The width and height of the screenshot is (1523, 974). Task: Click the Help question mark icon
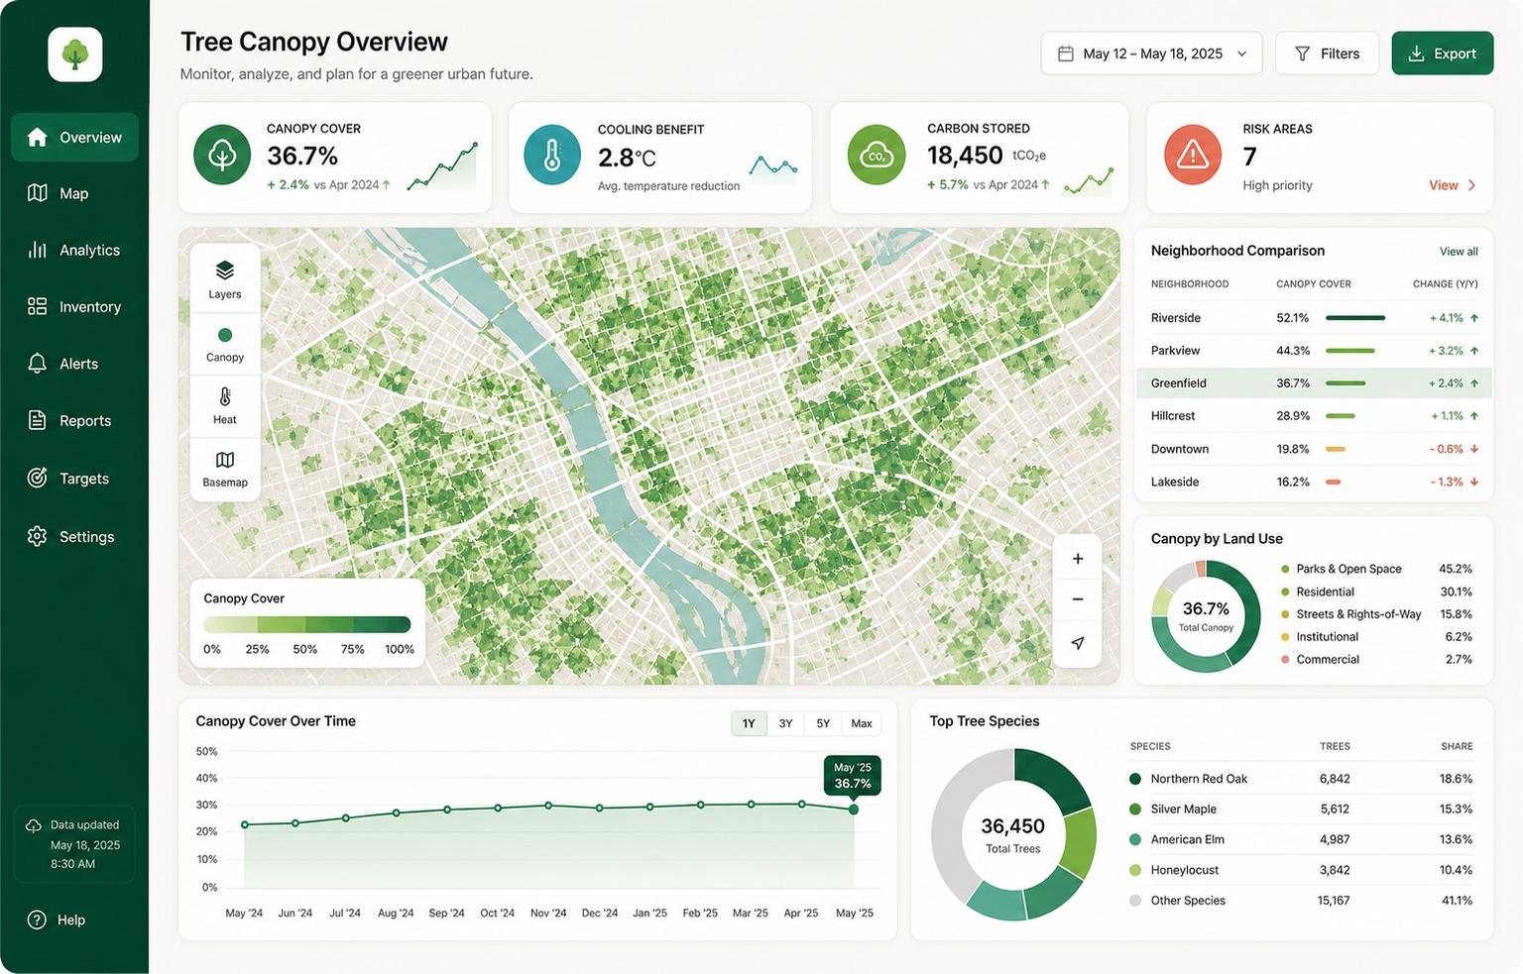[37, 920]
